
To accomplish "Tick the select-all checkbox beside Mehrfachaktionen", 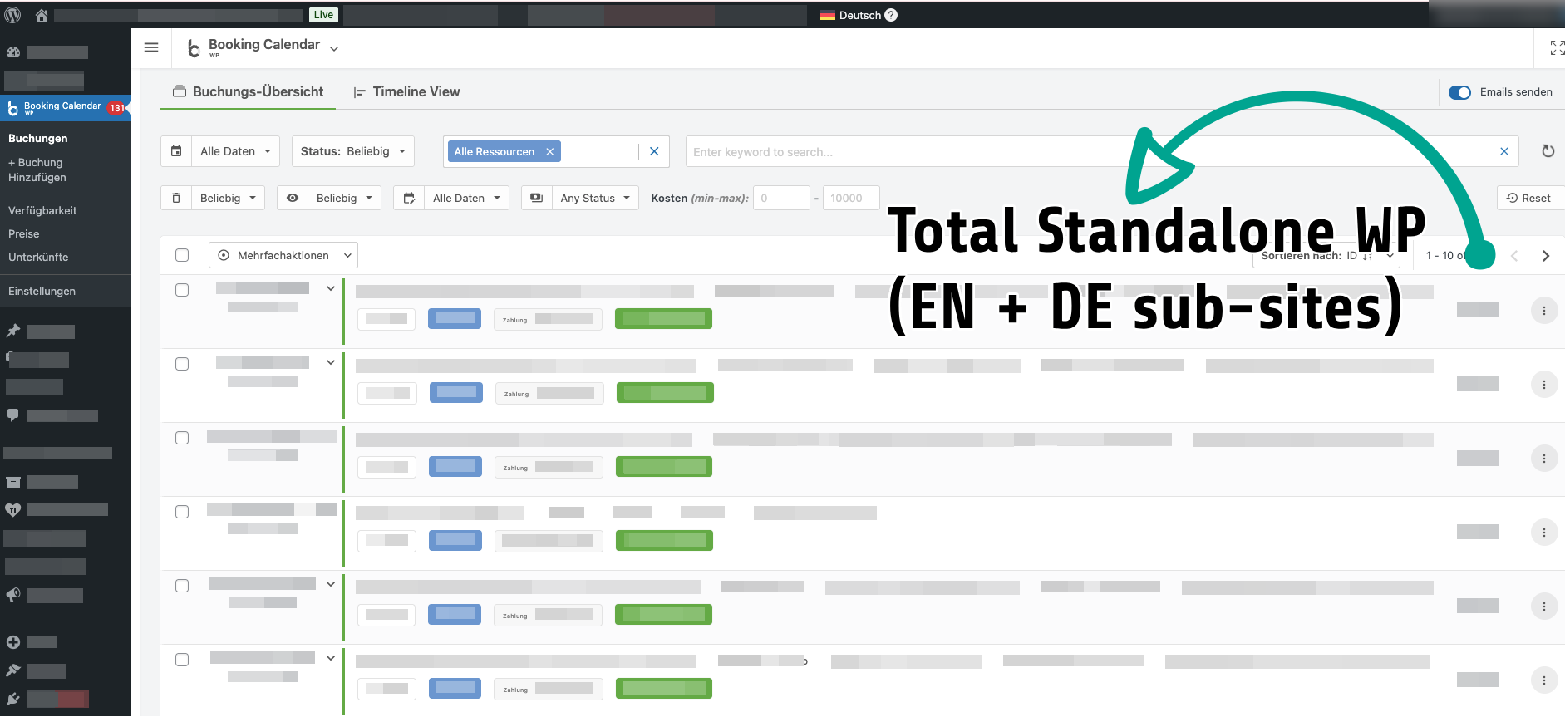I will coord(182,255).
